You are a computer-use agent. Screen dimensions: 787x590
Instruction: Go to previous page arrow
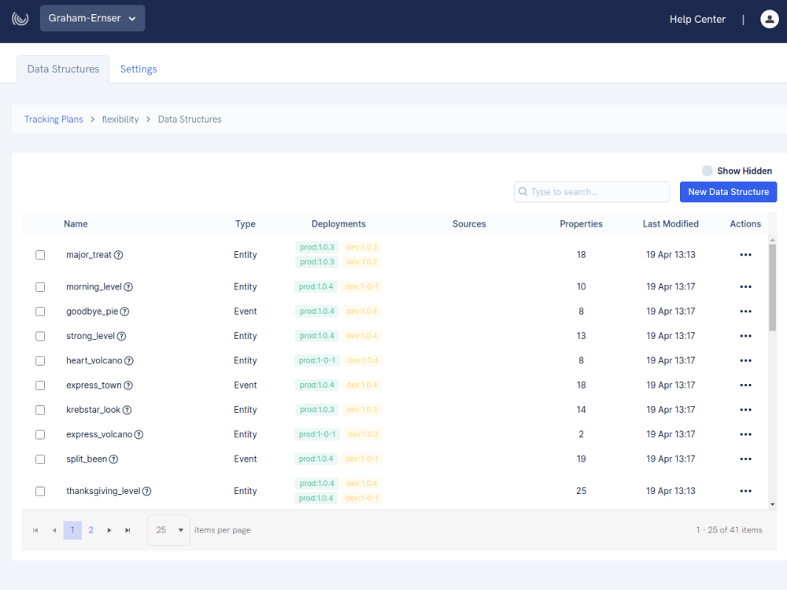pyautogui.click(x=54, y=530)
